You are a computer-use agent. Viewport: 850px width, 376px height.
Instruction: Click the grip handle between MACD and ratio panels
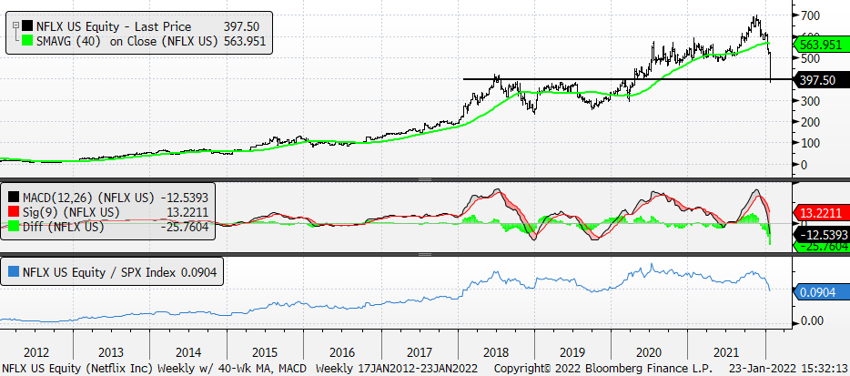[x=425, y=254]
